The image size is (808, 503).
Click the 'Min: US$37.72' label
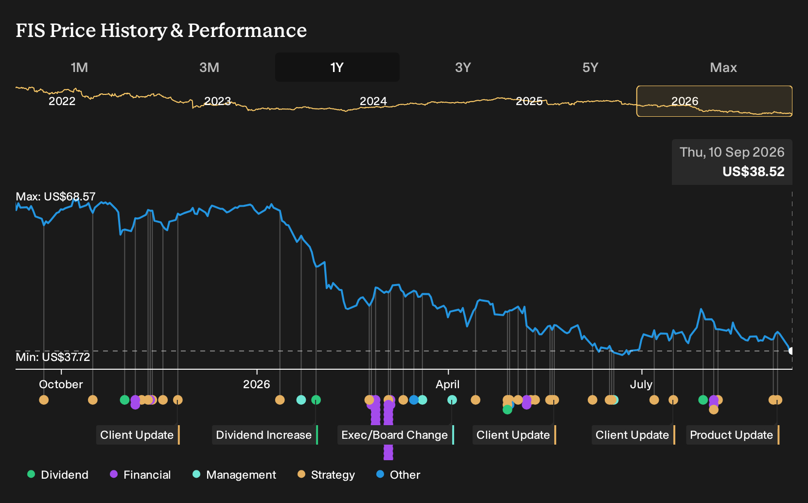coord(53,357)
